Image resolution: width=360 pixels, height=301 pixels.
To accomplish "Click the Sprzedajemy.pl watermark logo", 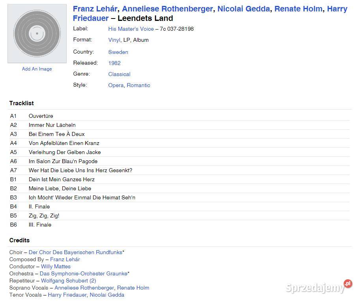I will click(319, 287).
